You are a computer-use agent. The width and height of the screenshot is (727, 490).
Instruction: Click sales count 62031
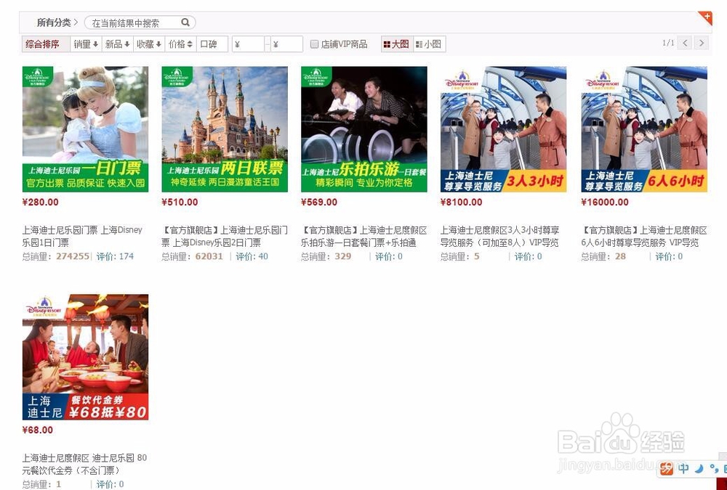[209, 256]
